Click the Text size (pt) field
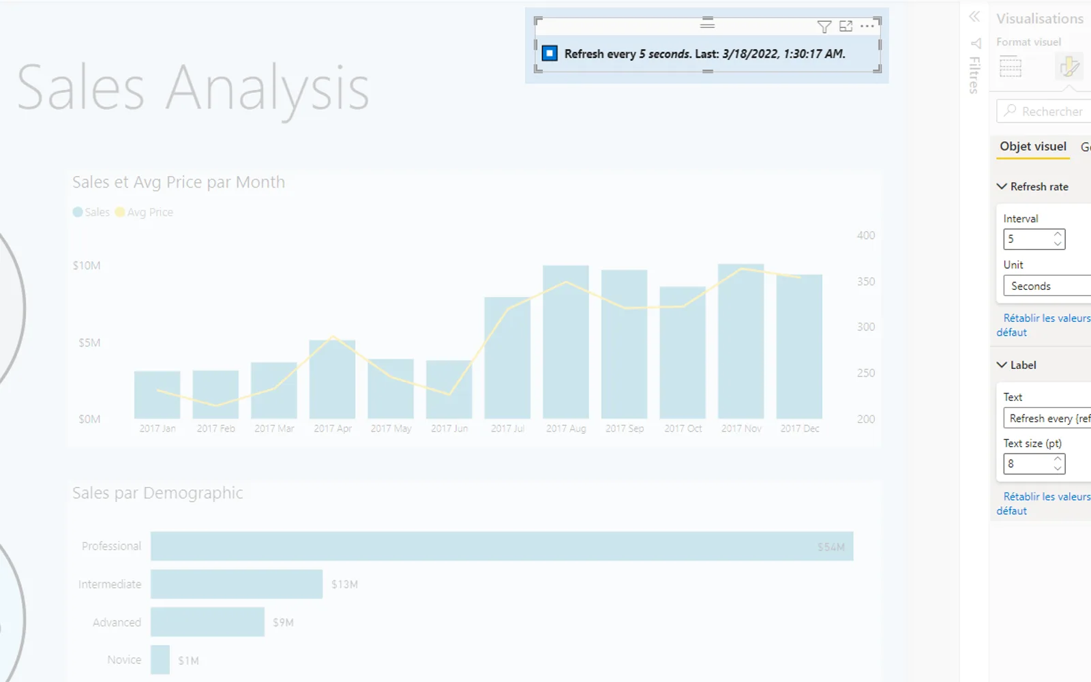This screenshot has height=682, width=1091. pyautogui.click(x=1028, y=464)
